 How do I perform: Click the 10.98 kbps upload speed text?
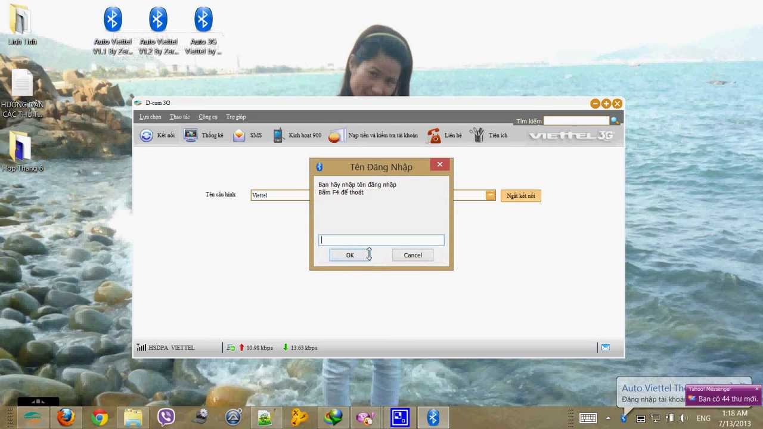[259, 348]
